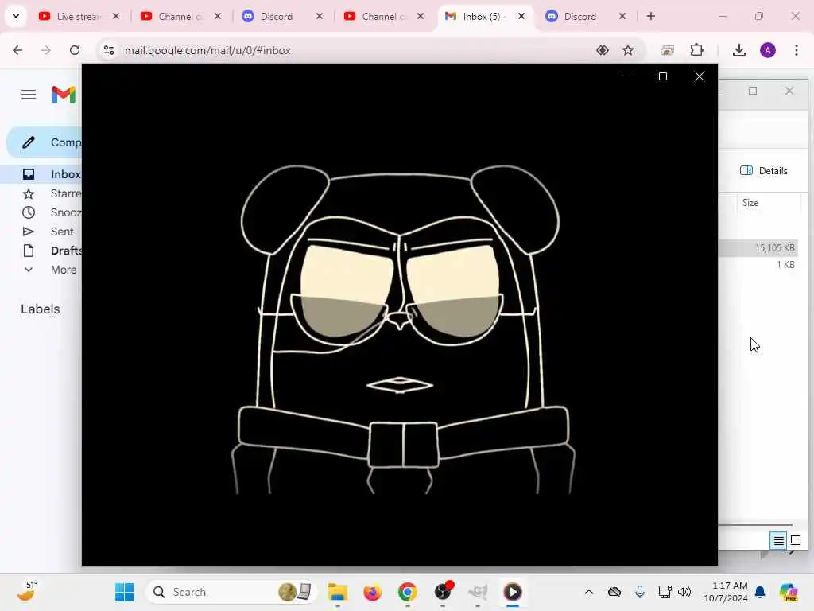Close the Inbox (5) Gmail tab
This screenshot has width=814, height=611.
[x=521, y=16]
